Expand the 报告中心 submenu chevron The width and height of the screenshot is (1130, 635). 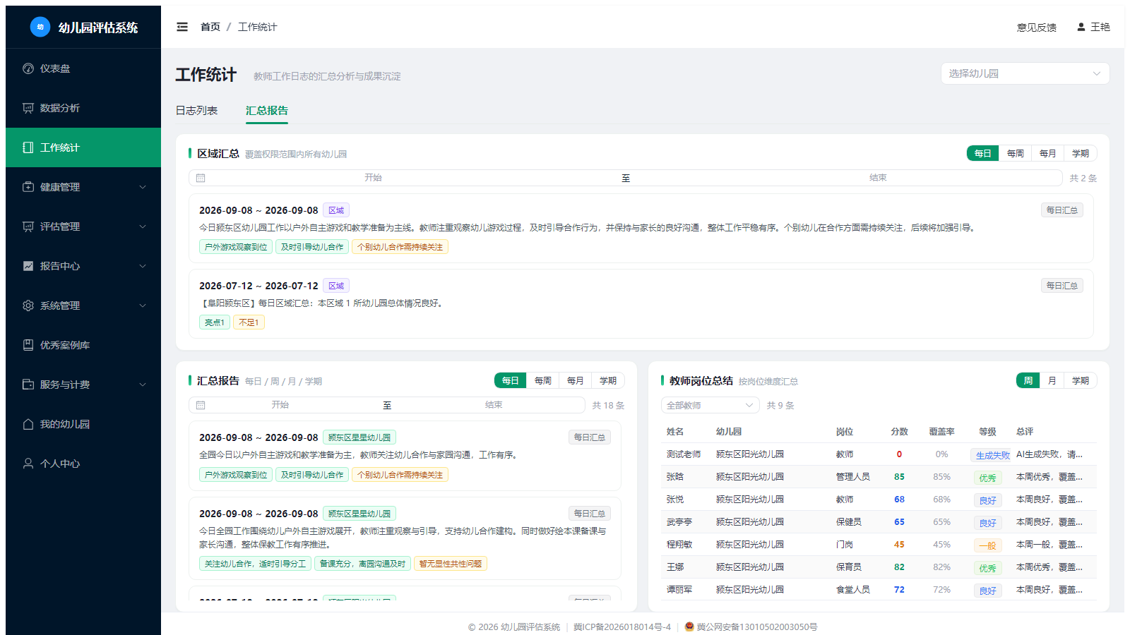pos(143,266)
